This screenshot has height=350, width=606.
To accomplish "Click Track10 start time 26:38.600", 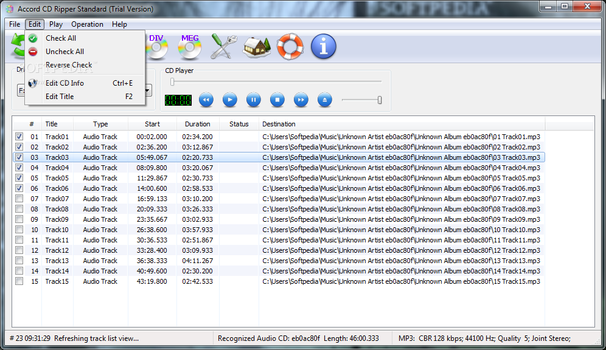I will [151, 230].
